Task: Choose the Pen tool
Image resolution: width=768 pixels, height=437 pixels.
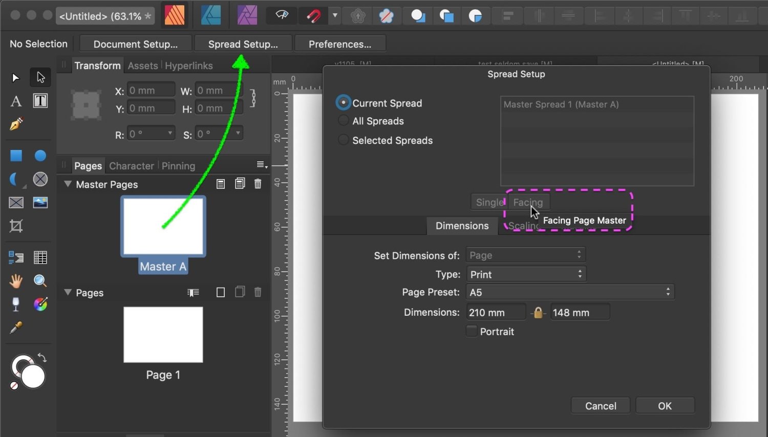Action: (16, 124)
